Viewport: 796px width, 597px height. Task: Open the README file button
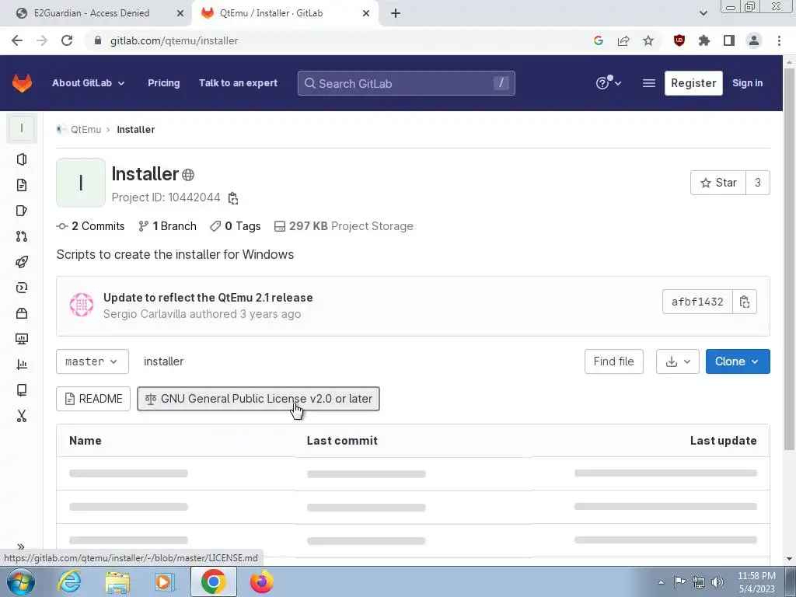(93, 399)
